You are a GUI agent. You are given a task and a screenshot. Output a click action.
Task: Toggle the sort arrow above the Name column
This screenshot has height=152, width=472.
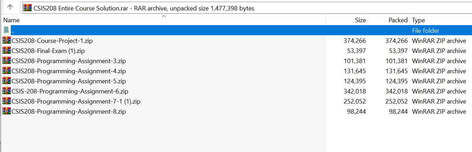coord(164,16)
